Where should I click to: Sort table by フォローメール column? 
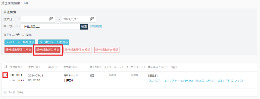[113, 67]
